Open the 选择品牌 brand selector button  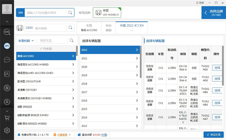tap(214, 13)
